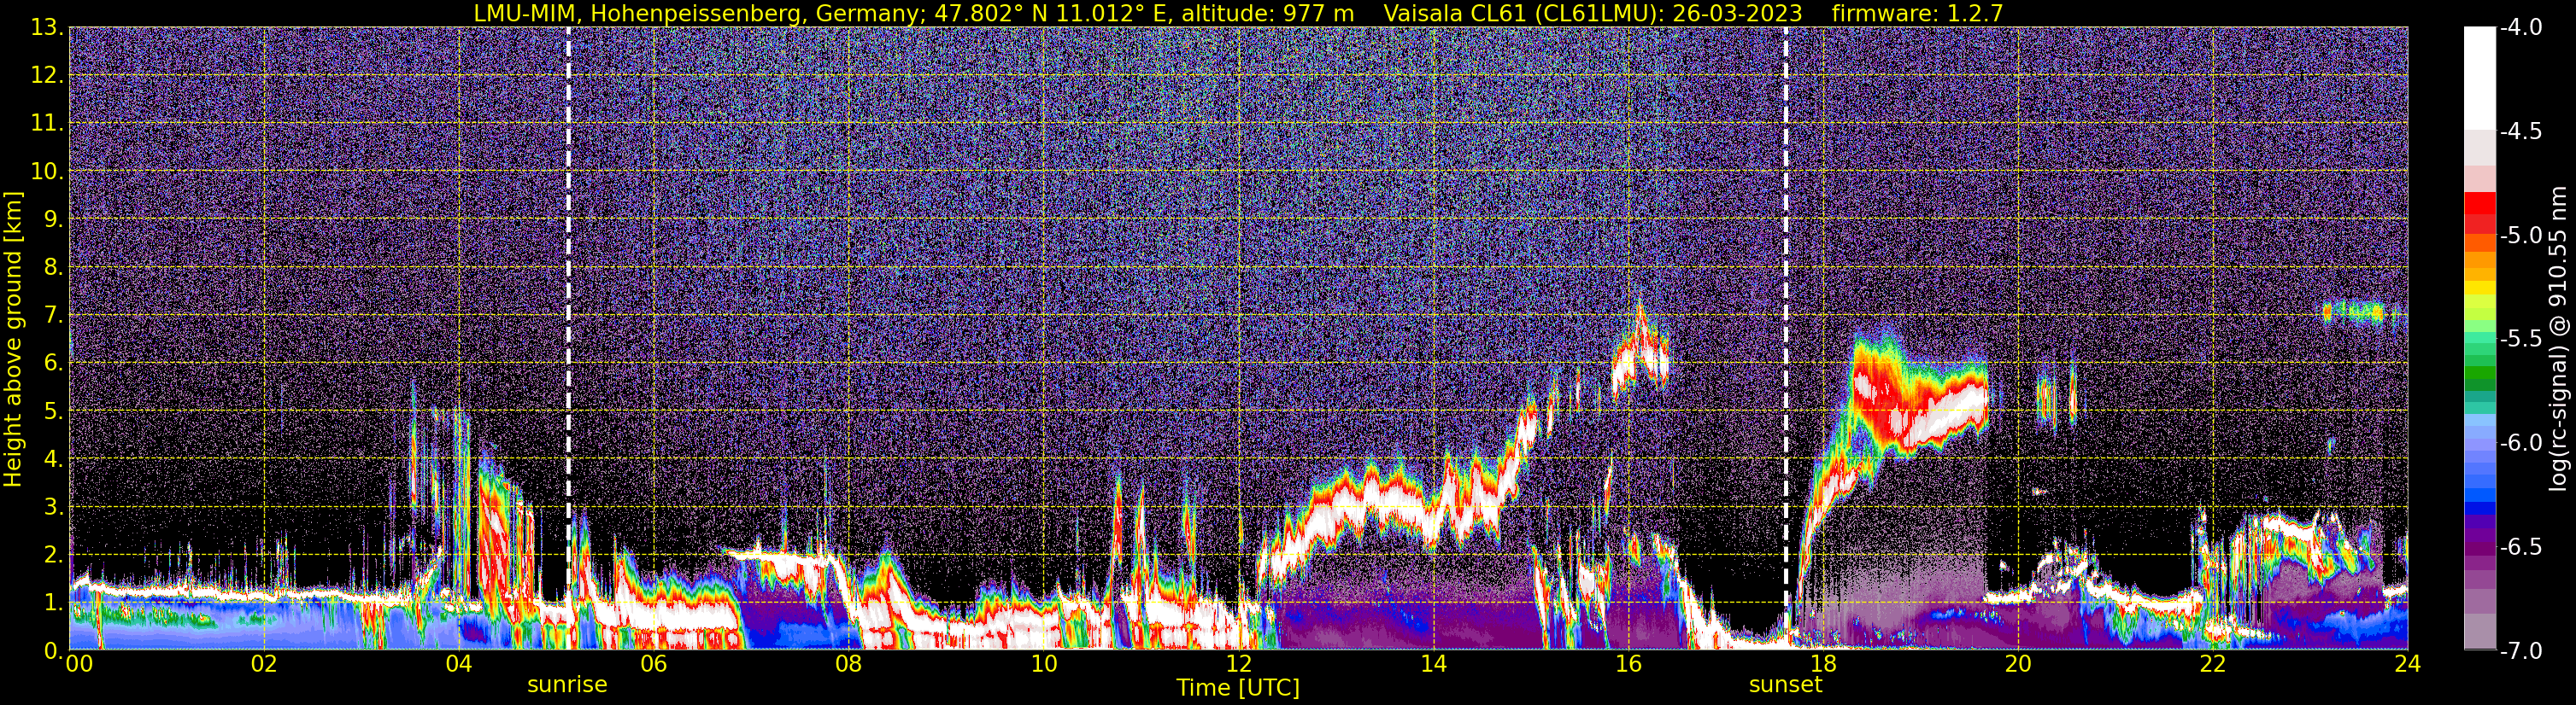Viewport: 2576px width, 705px height.
Task: Click the -7.0 colorbar tick label
Action: [x=2521, y=651]
